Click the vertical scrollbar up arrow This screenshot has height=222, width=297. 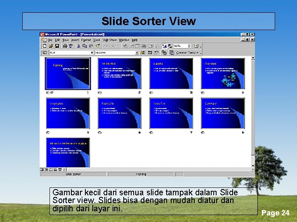click(x=253, y=58)
